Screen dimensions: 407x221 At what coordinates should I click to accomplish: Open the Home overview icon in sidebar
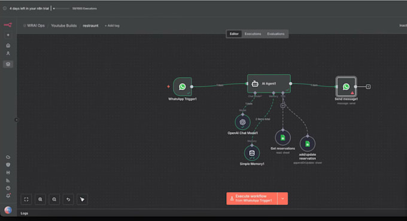tap(8, 45)
